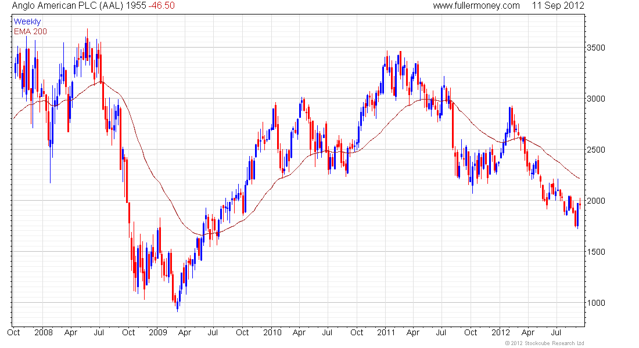
Task: Click the 1955 last price value
Action: click(x=136, y=6)
